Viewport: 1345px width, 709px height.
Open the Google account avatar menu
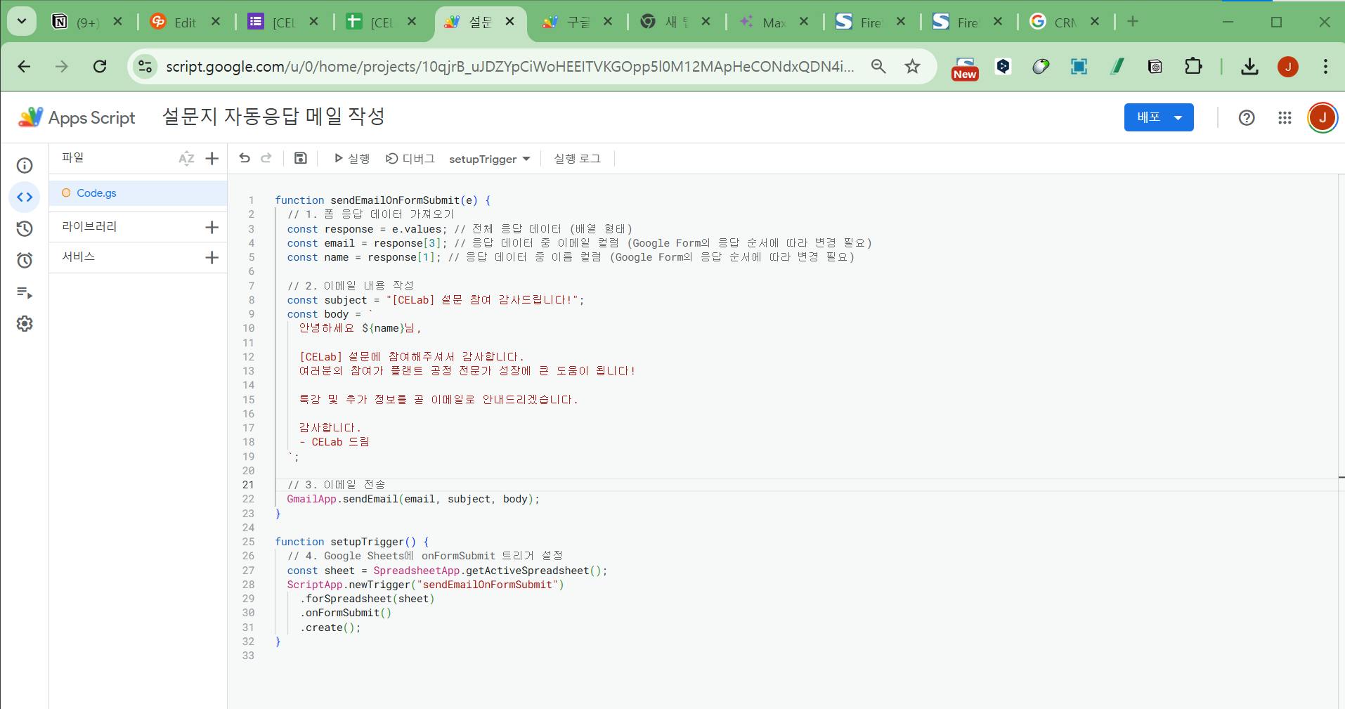tap(1322, 117)
